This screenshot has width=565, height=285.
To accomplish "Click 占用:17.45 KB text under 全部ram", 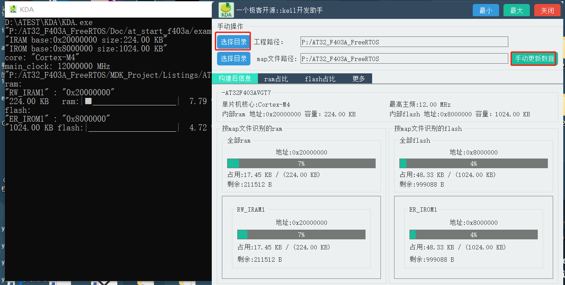I will tap(274, 175).
